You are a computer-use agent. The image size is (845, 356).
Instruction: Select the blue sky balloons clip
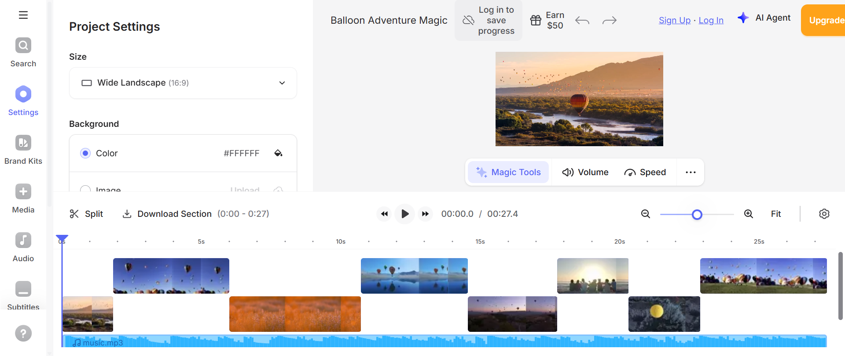point(171,276)
